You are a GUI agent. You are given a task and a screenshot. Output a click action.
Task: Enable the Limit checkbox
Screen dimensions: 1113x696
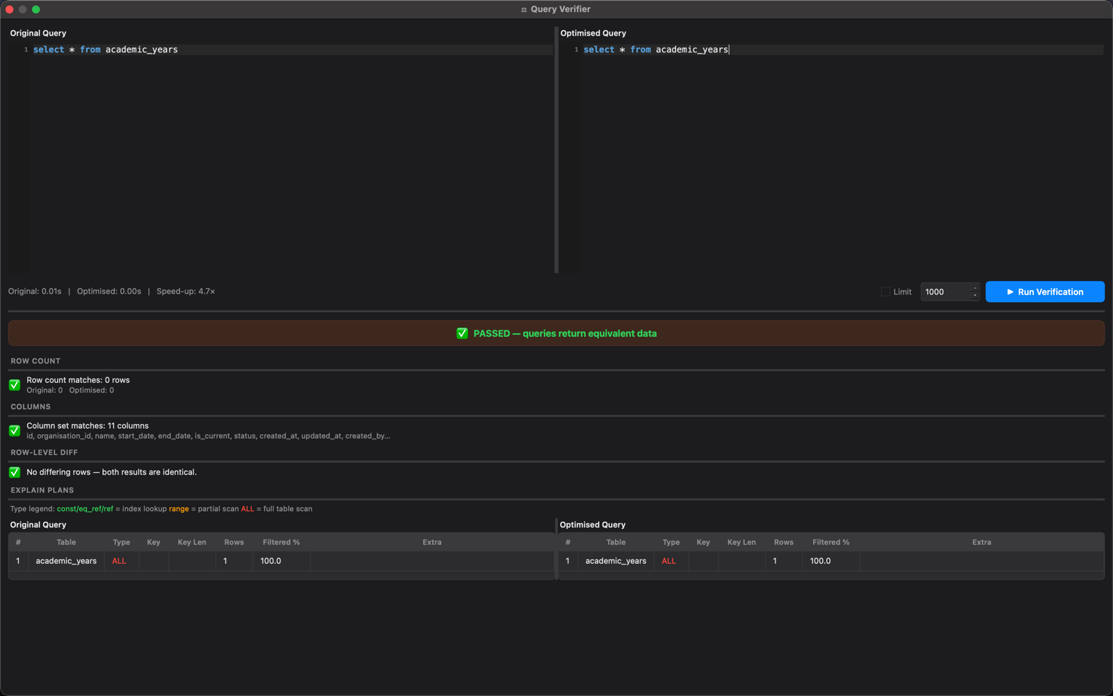(886, 292)
